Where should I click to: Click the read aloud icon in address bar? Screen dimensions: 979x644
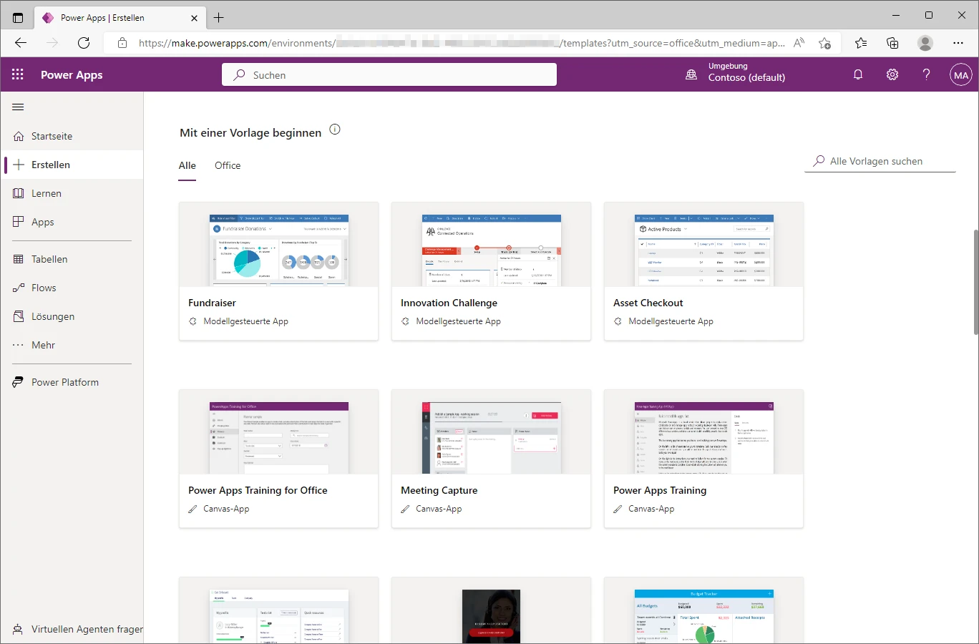(799, 43)
